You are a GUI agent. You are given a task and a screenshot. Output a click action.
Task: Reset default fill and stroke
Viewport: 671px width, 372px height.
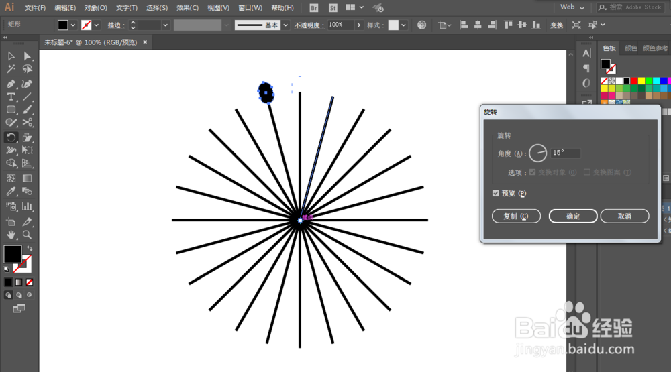pos(7,269)
